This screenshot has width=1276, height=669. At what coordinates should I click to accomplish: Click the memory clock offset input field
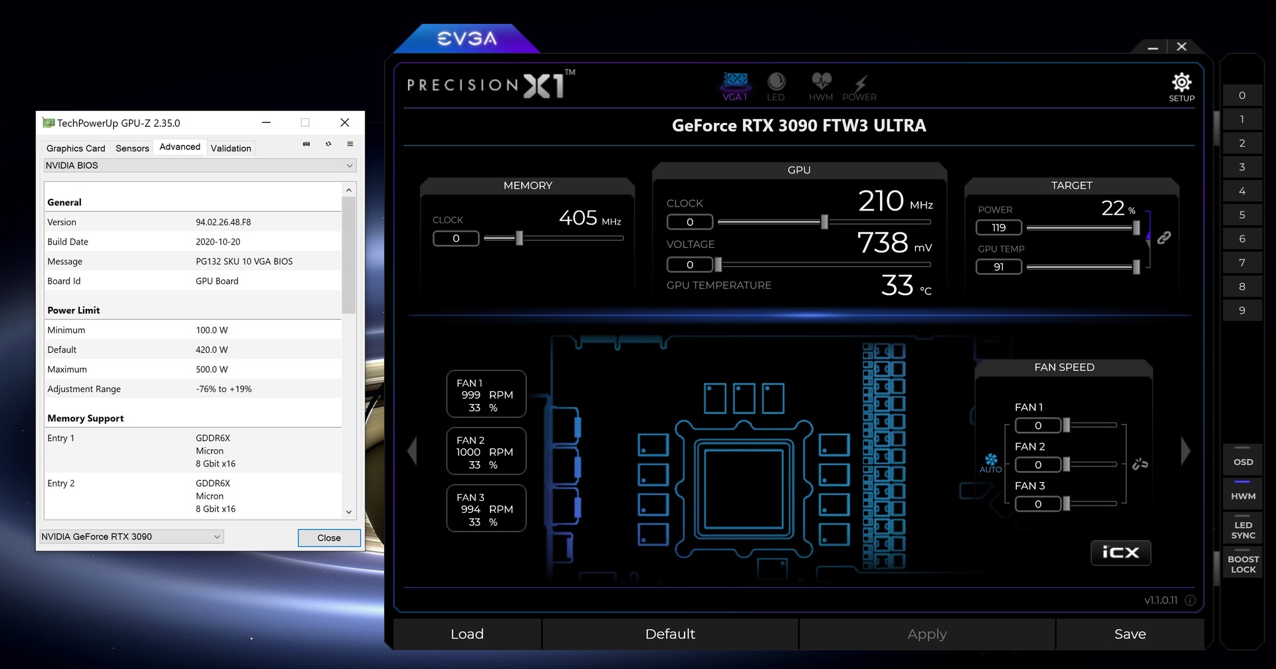(456, 239)
